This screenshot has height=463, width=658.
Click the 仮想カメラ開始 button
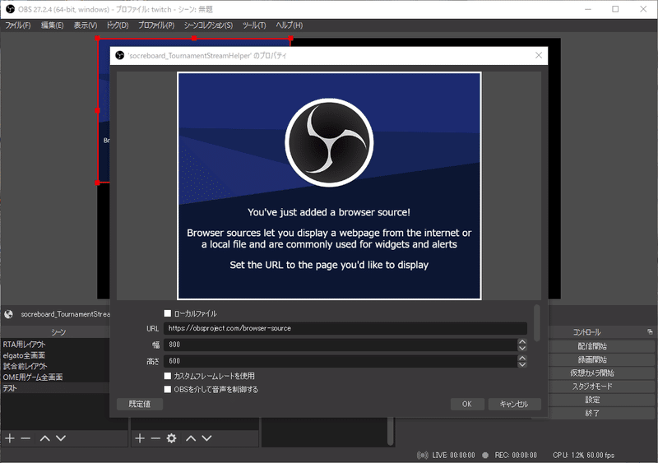(x=592, y=373)
